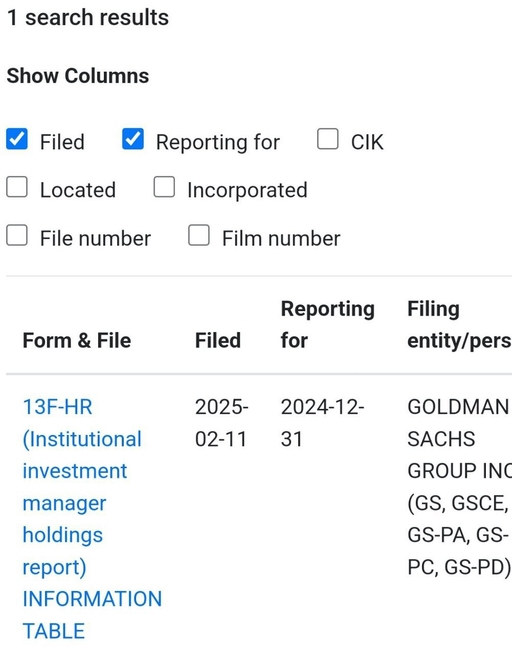Click the Show Columns heading
The width and height of the screenshot is (512, 655).
[78, 76]
